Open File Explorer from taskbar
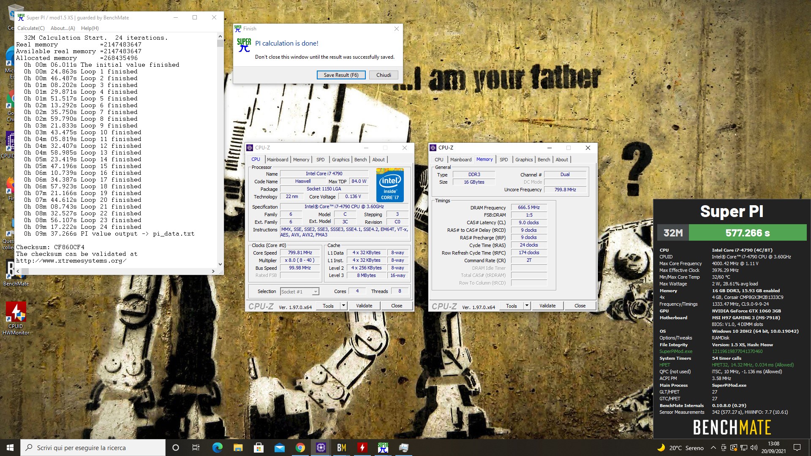 point(238,448)
